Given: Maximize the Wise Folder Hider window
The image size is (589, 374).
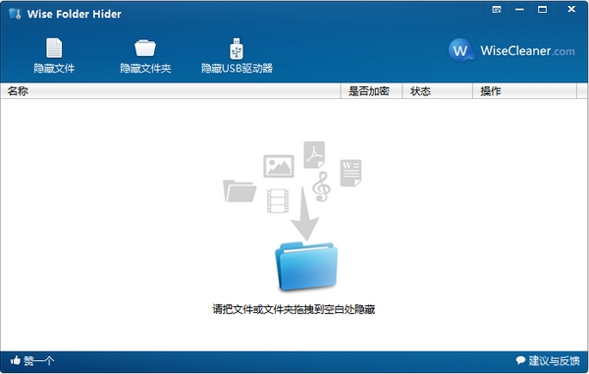Looking at the screenshot, I should [x=542, y=10].
